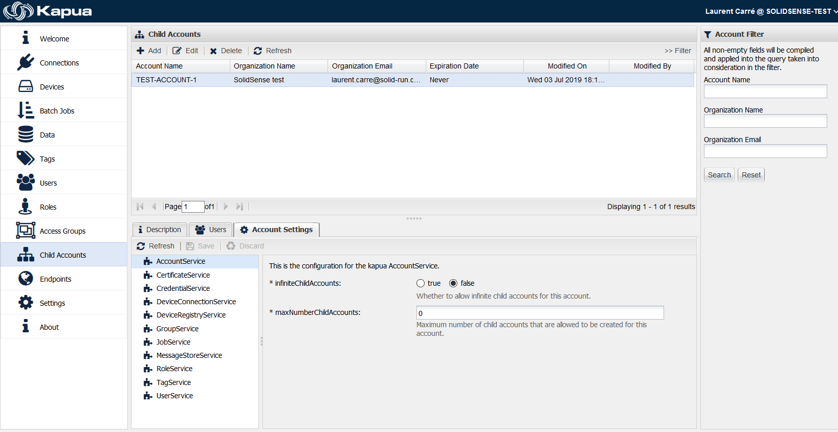Select CertificateService in services list
The image size is (838, 432).
click(195, 275)
